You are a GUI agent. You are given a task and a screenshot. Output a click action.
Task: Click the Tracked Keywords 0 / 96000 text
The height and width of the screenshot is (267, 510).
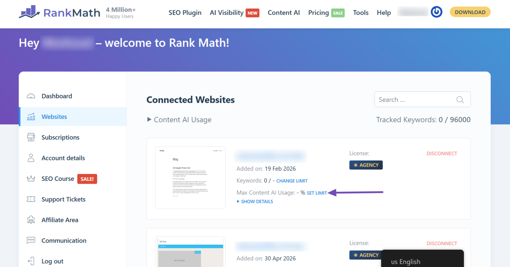click(x=423, y=120)
